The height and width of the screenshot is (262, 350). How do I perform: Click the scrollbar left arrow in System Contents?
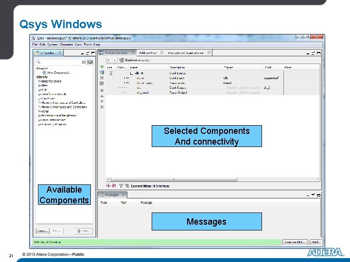(x=108, y=180)
